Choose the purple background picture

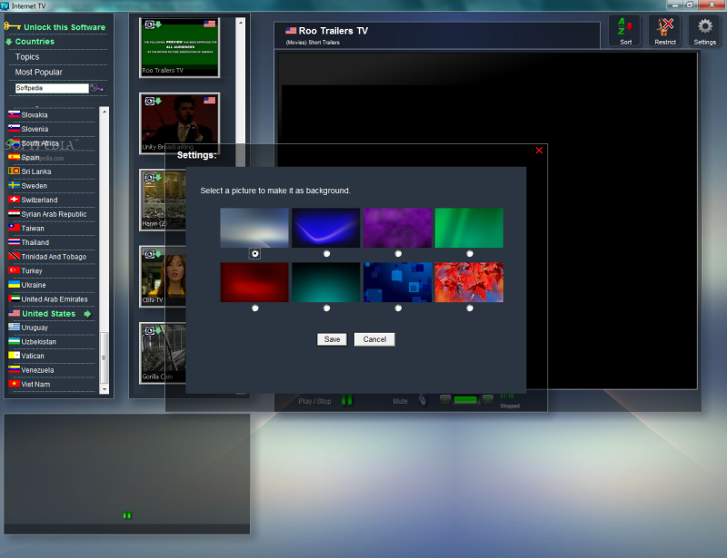pyautogui.click(x=398, y=228)
